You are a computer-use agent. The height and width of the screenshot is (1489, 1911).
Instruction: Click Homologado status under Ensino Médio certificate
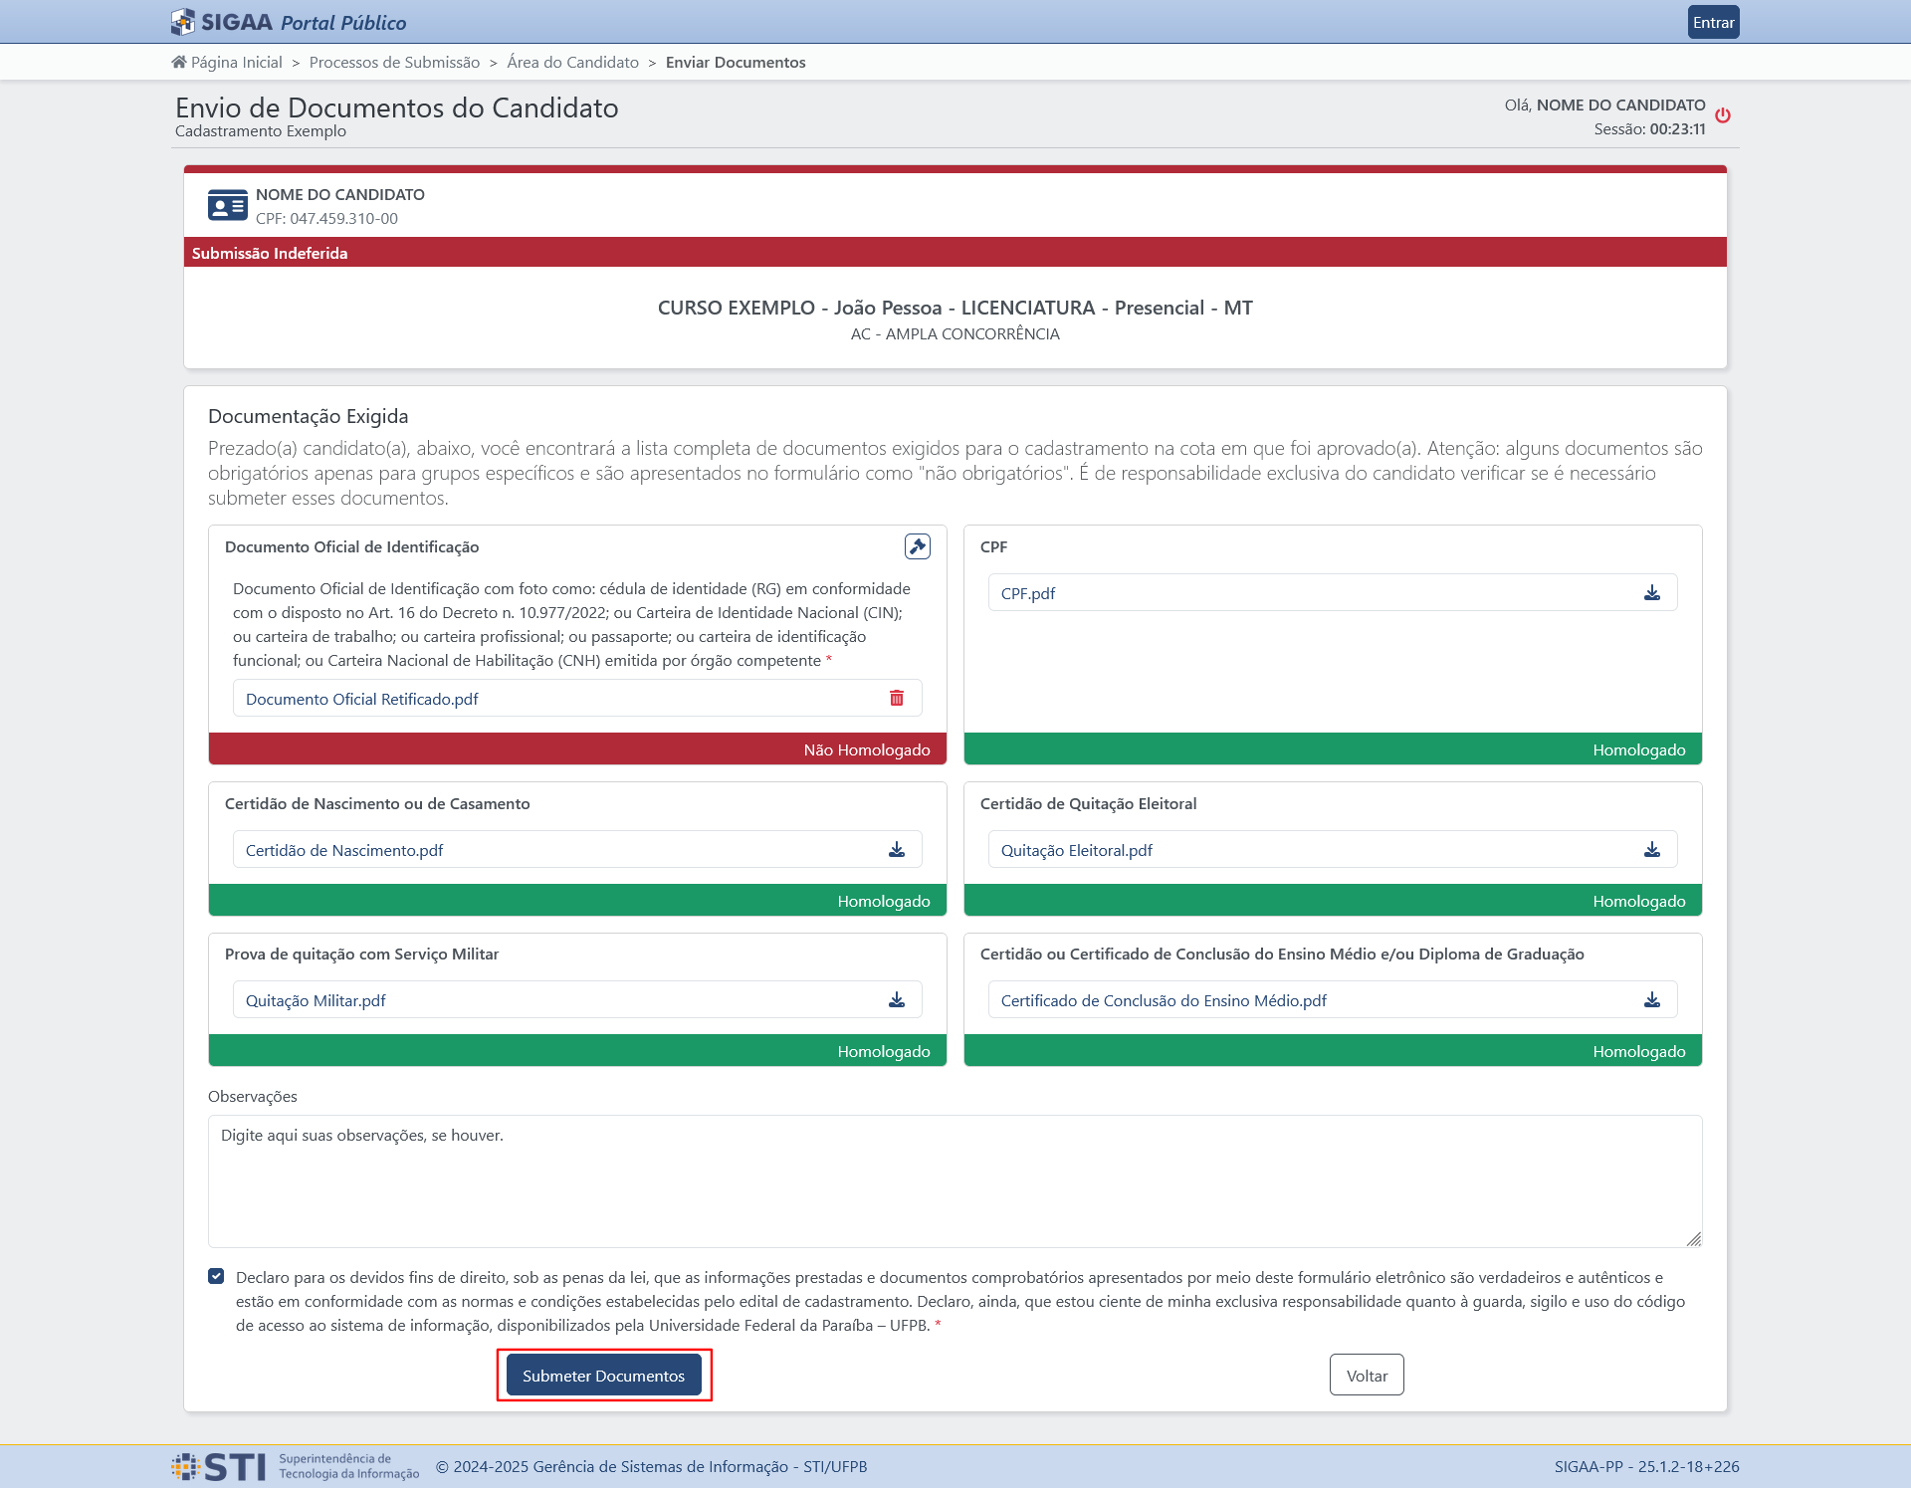[1333, 1051]
